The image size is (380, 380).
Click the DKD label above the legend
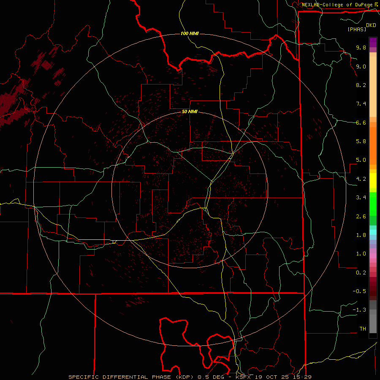tap(371, 25)
